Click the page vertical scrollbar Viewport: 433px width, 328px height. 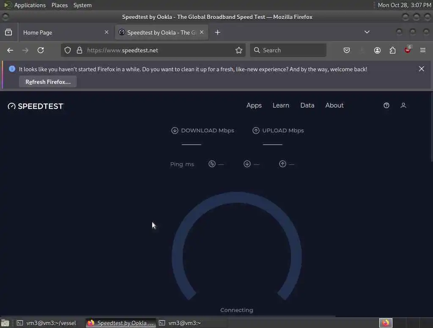(431, 126)
